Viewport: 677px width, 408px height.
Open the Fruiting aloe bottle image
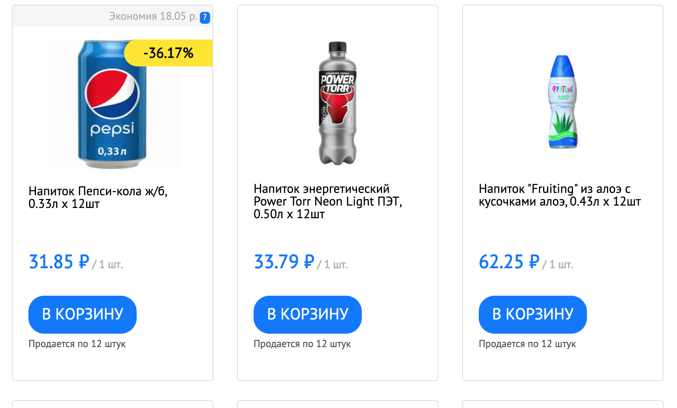pyautogui.click(x=563, y=102)
